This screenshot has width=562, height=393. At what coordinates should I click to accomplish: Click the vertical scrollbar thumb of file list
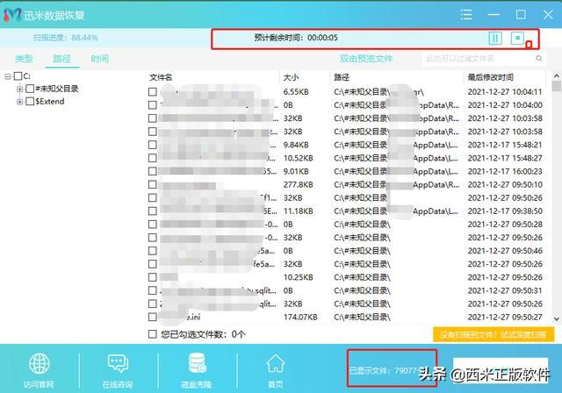(556, 86)
